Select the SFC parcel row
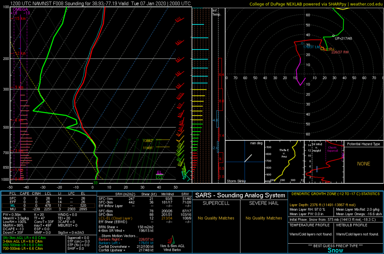Viewport: 384px width, 254px height. 48,198
